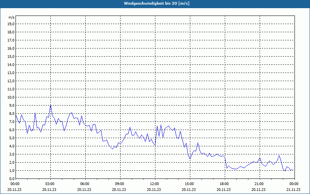Image resolution: width=310 pixels, height=194 pixels.
Task: Click the 14,0 y-axis label
Action: (11, 64)
